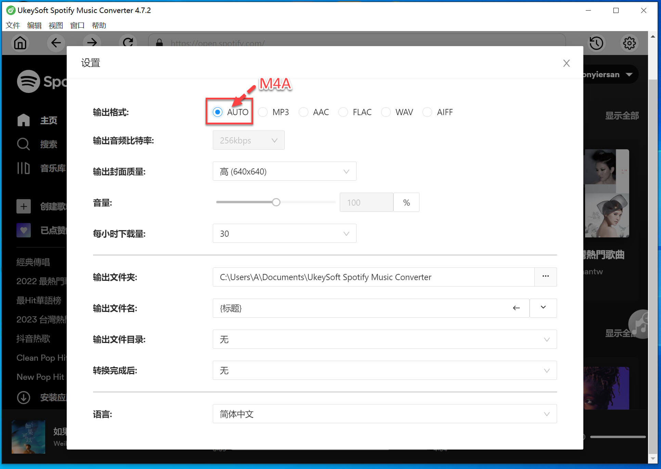Image resolution: width=661 pixels, height=469 pixels.
Task: Click the top 显示全部 link
Action: (622, 115)
